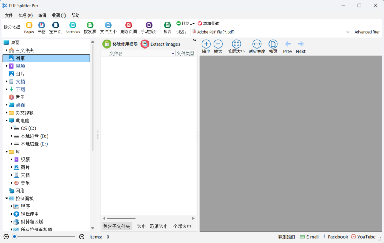Pick the 按发票 invoice split tool
384x243 pixels.
(x=90, y=28)
